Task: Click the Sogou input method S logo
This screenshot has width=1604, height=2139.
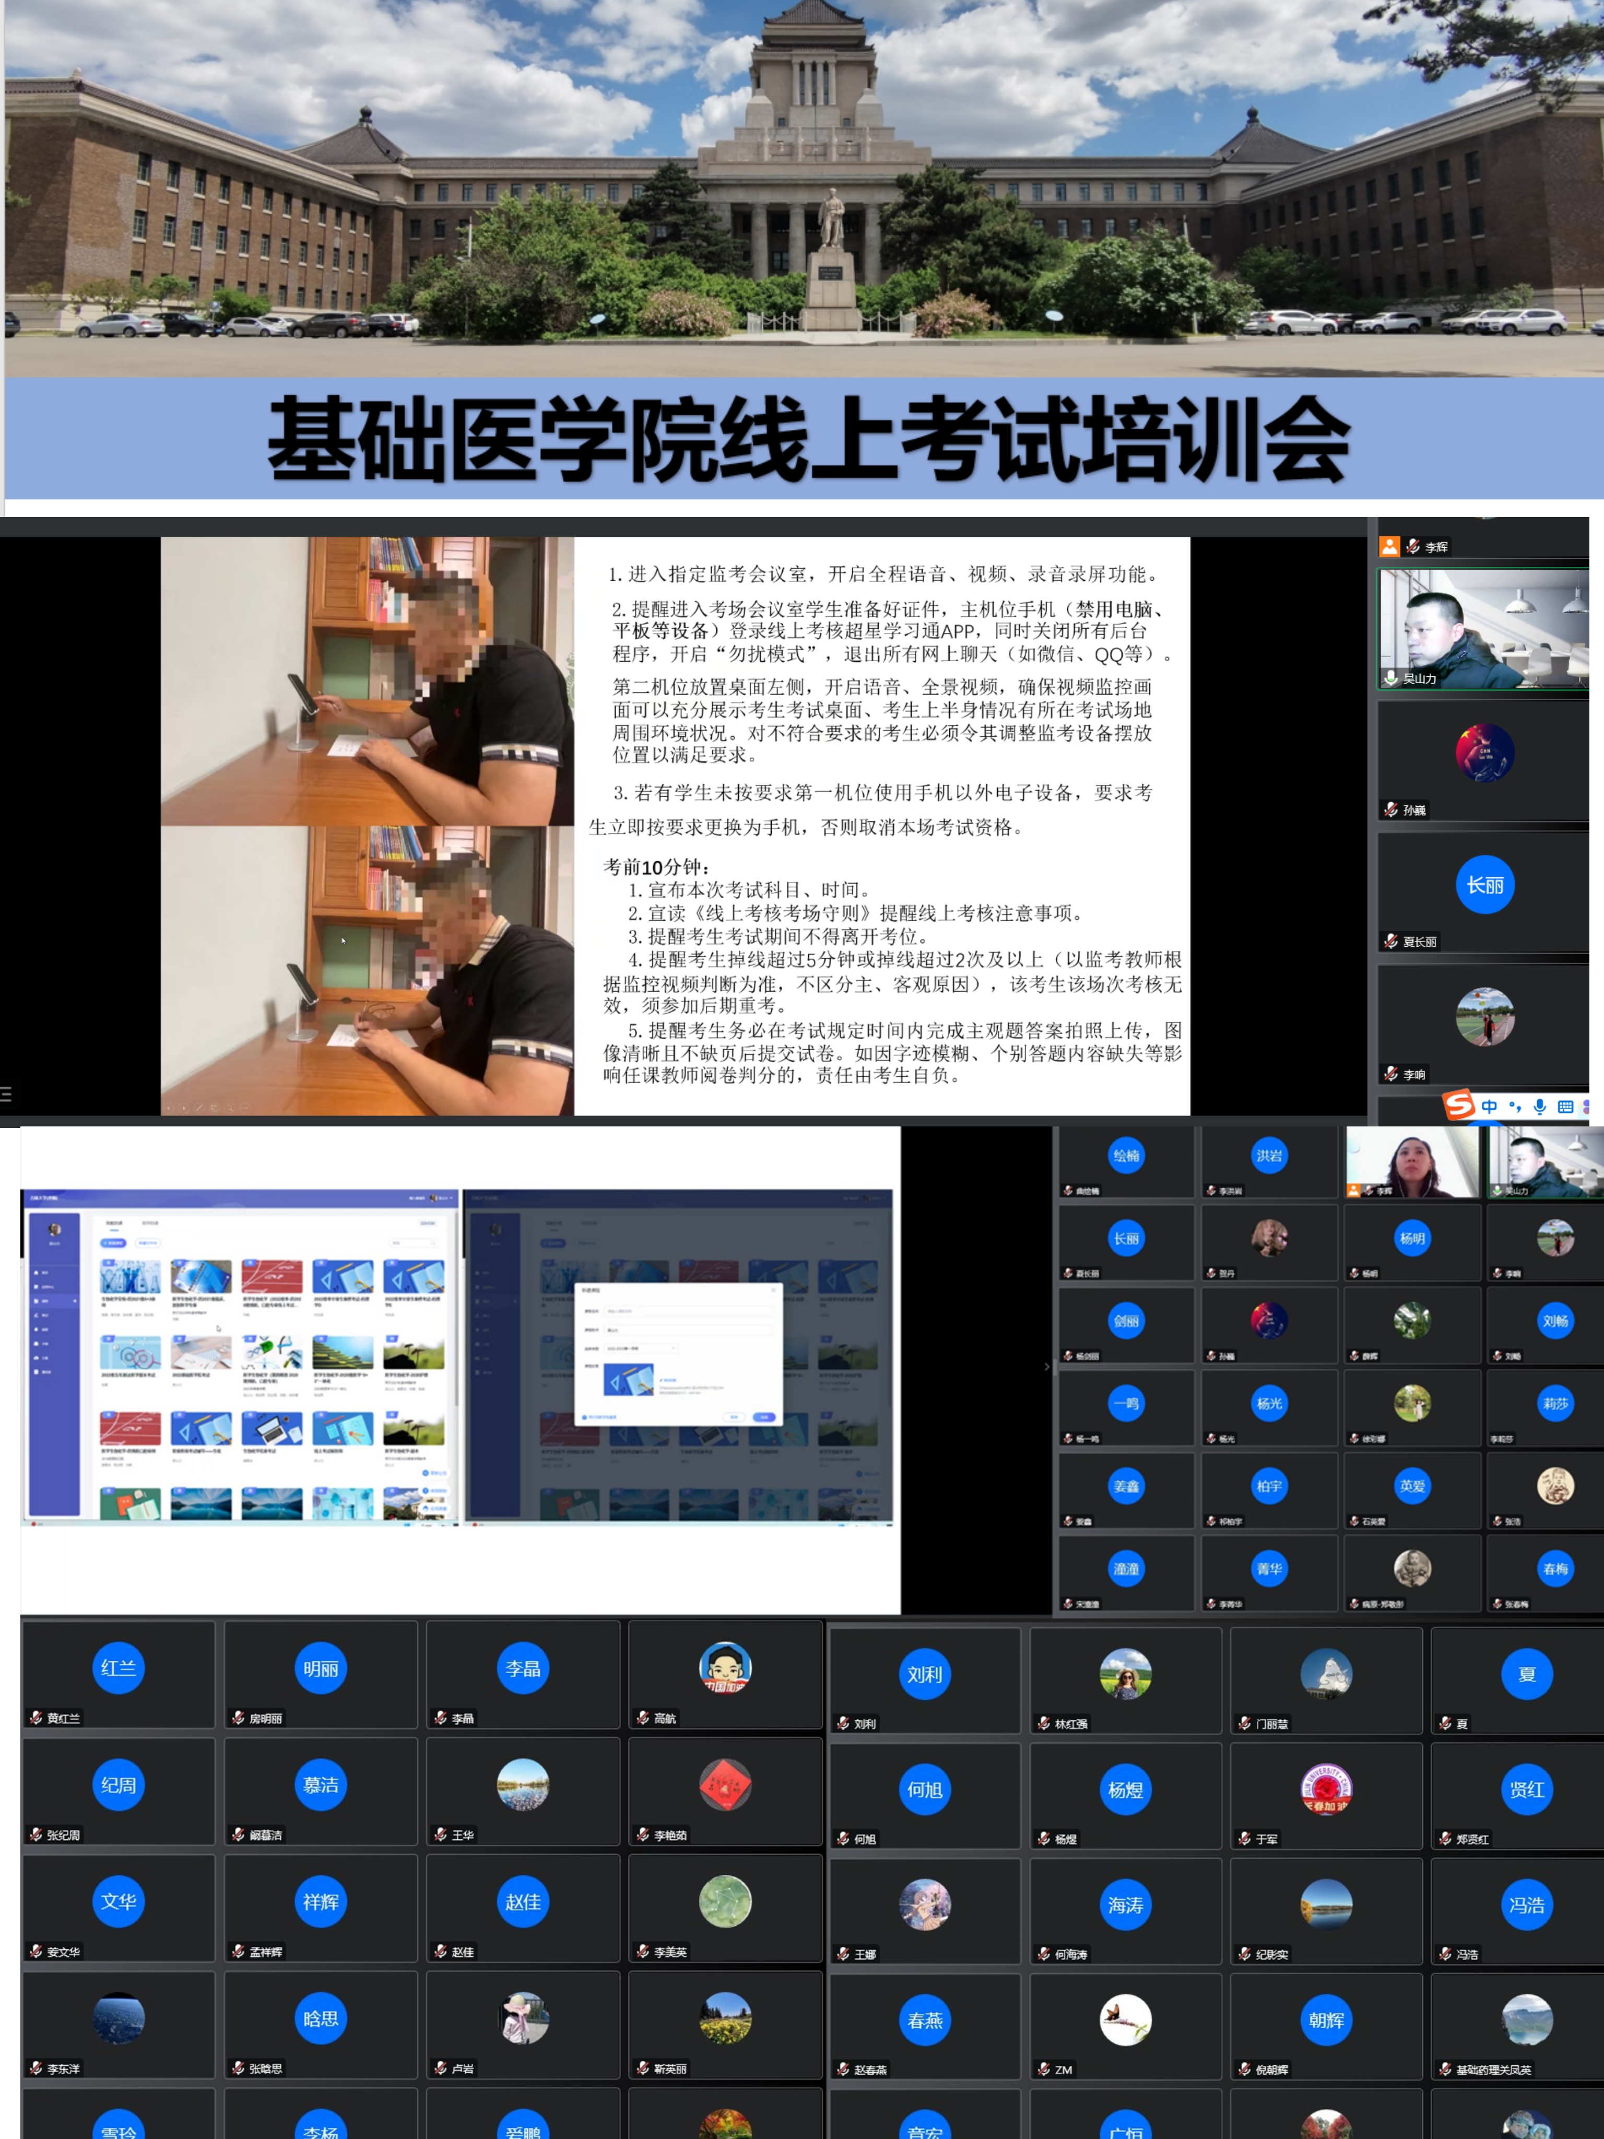Action: coord(1458,1104)
